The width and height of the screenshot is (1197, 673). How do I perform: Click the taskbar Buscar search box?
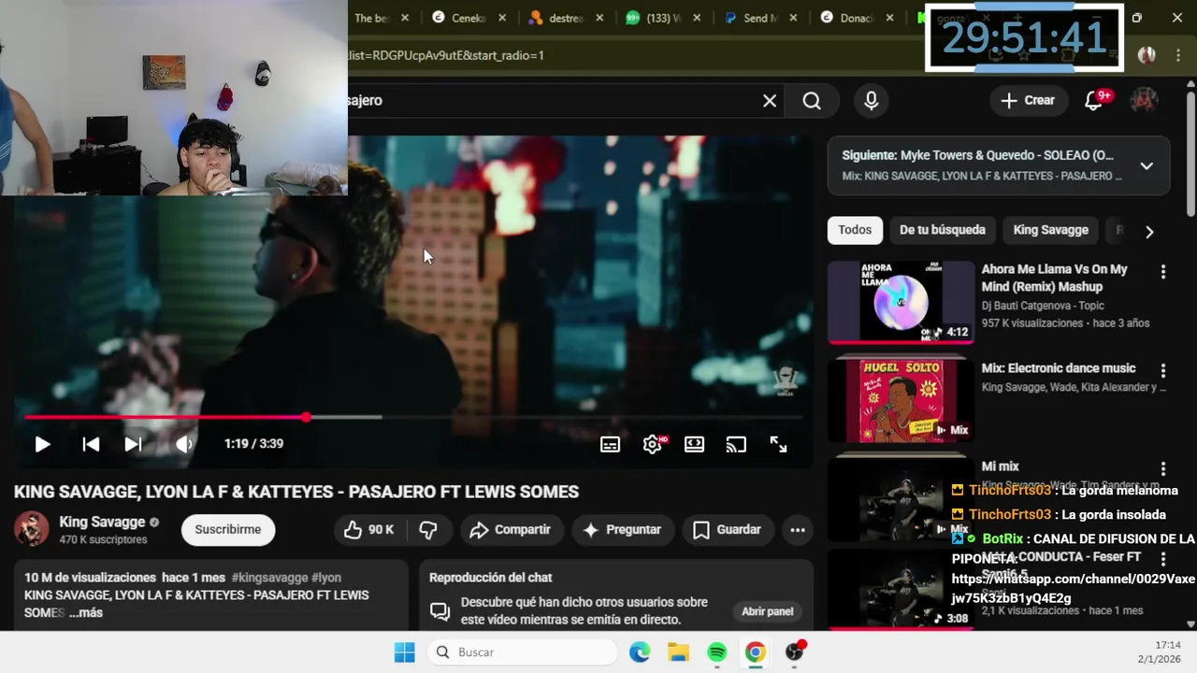(521, 652)
